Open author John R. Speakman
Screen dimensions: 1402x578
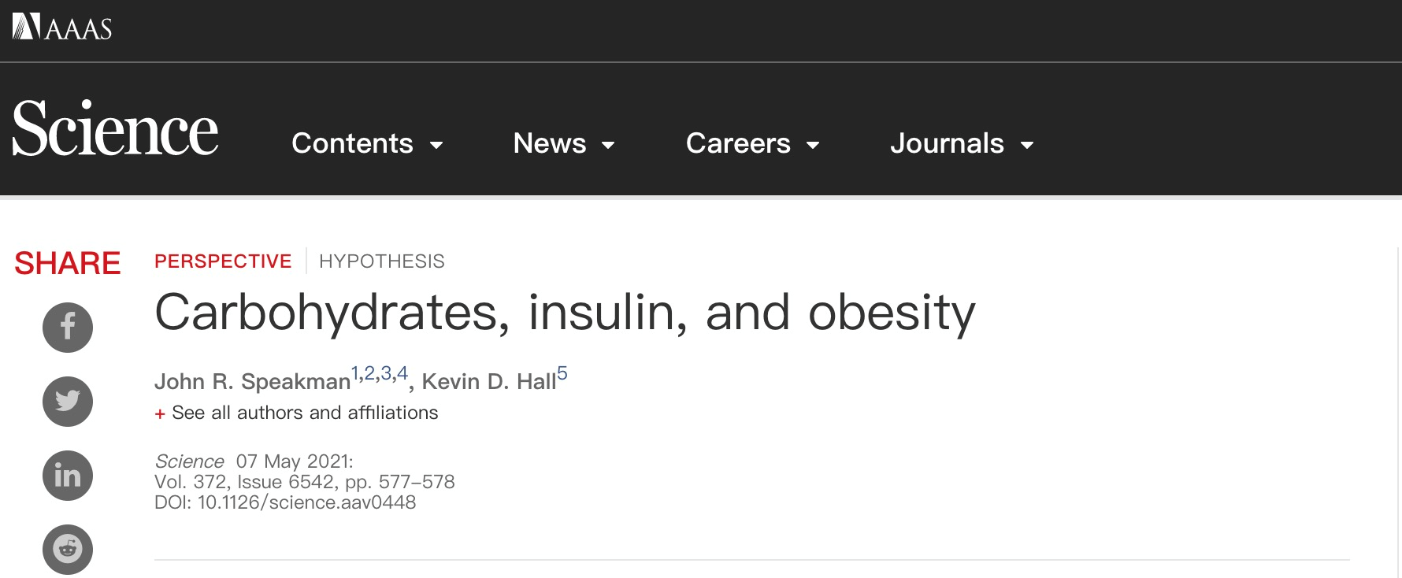pos(252,382)
